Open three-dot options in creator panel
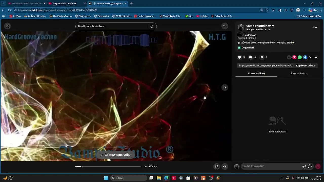The height and width of the screenshot is (182, 324). point(315,28)
